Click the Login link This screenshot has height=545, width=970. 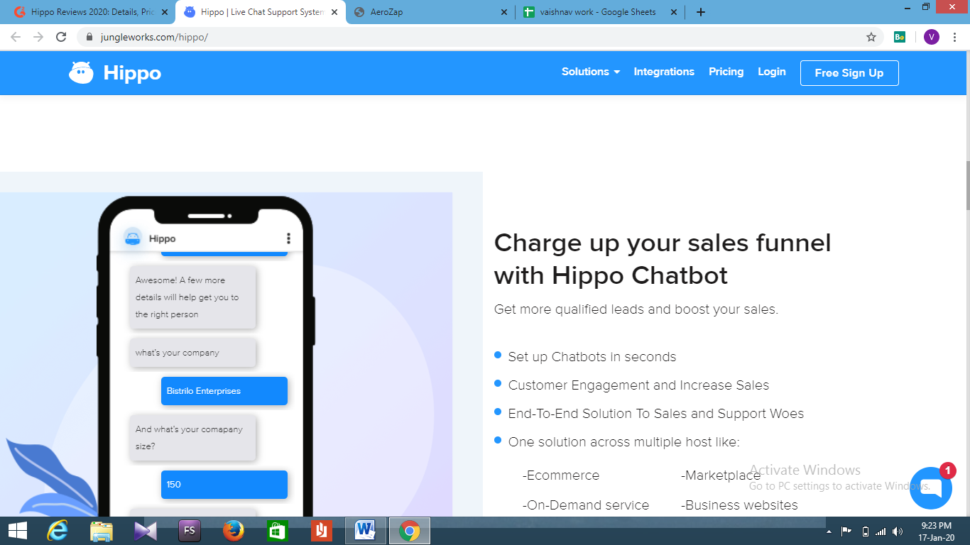click(x=772, y=72)
